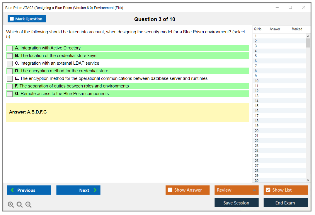
Task: Go to the Next question
Action: click(x=78, y=190)
